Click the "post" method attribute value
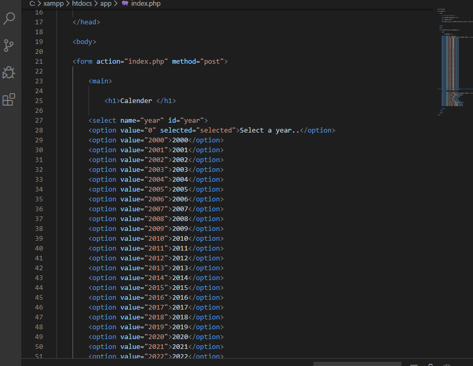The image size is (473, 366). pyautogui.click(x=212, y=62)
